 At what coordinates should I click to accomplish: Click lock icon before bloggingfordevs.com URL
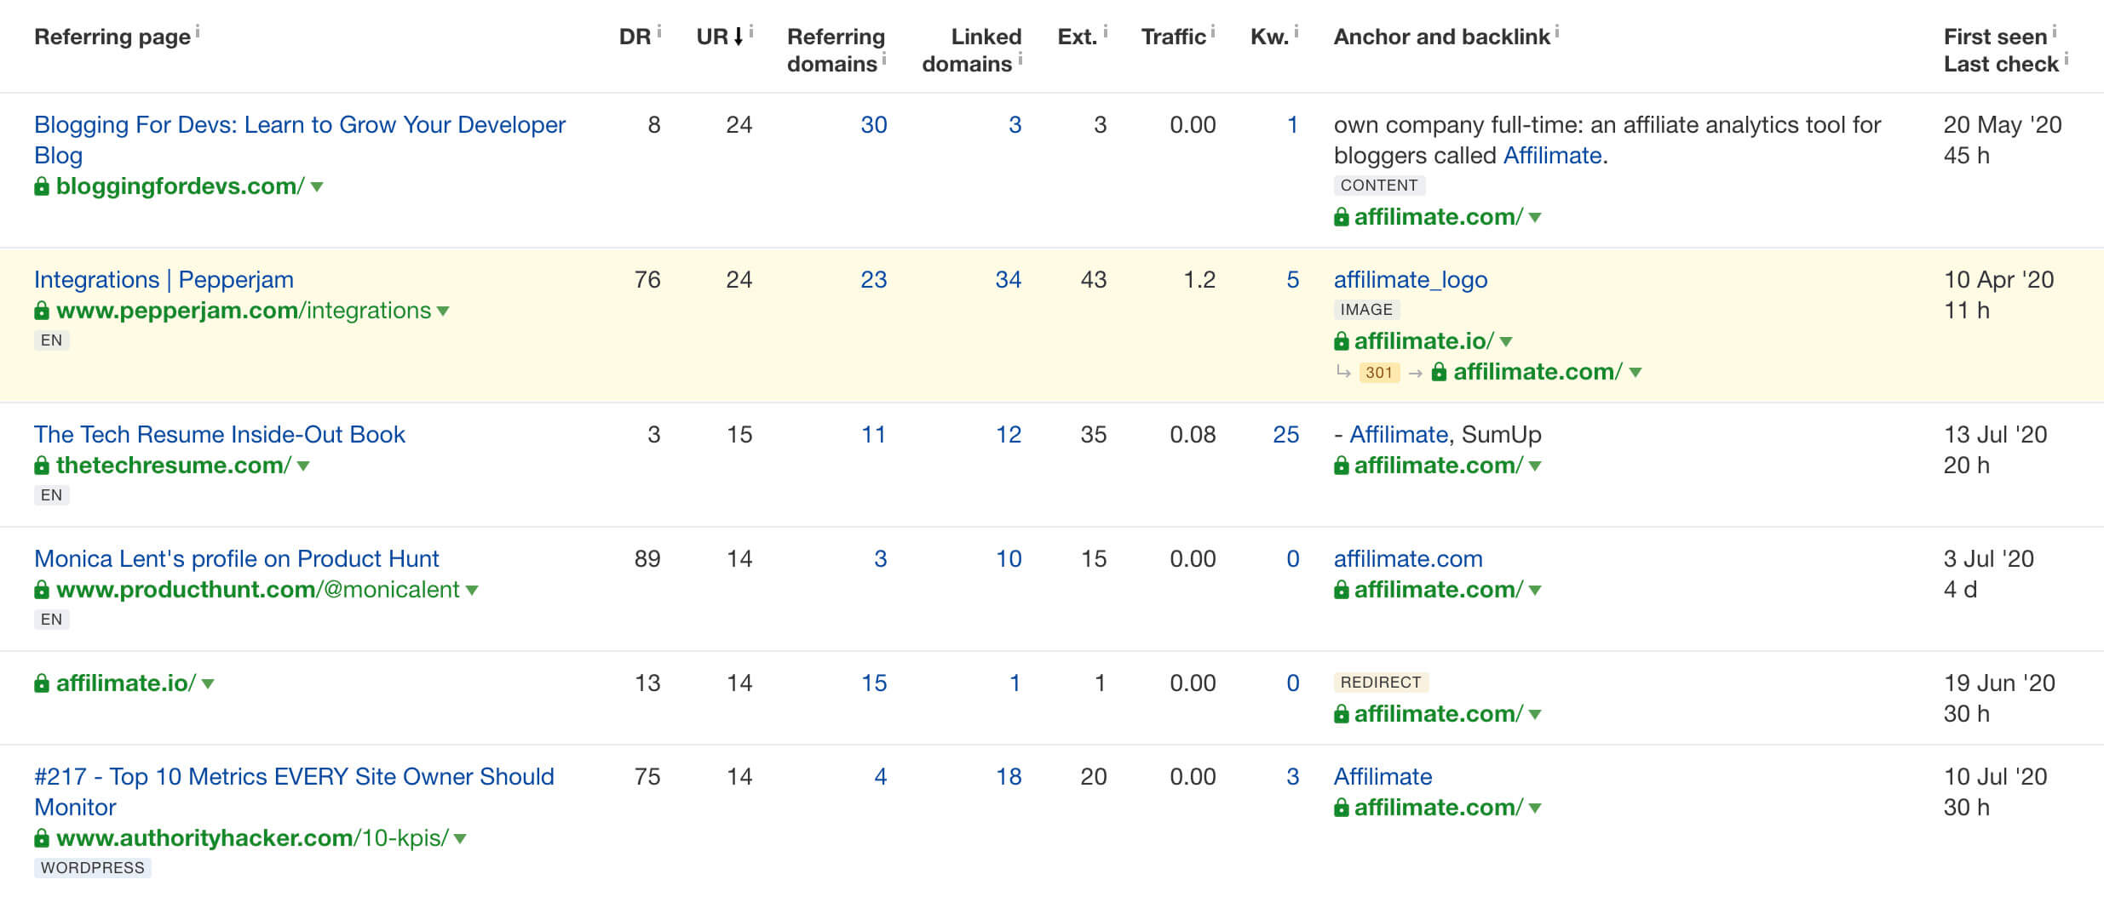tap(42, 186)
